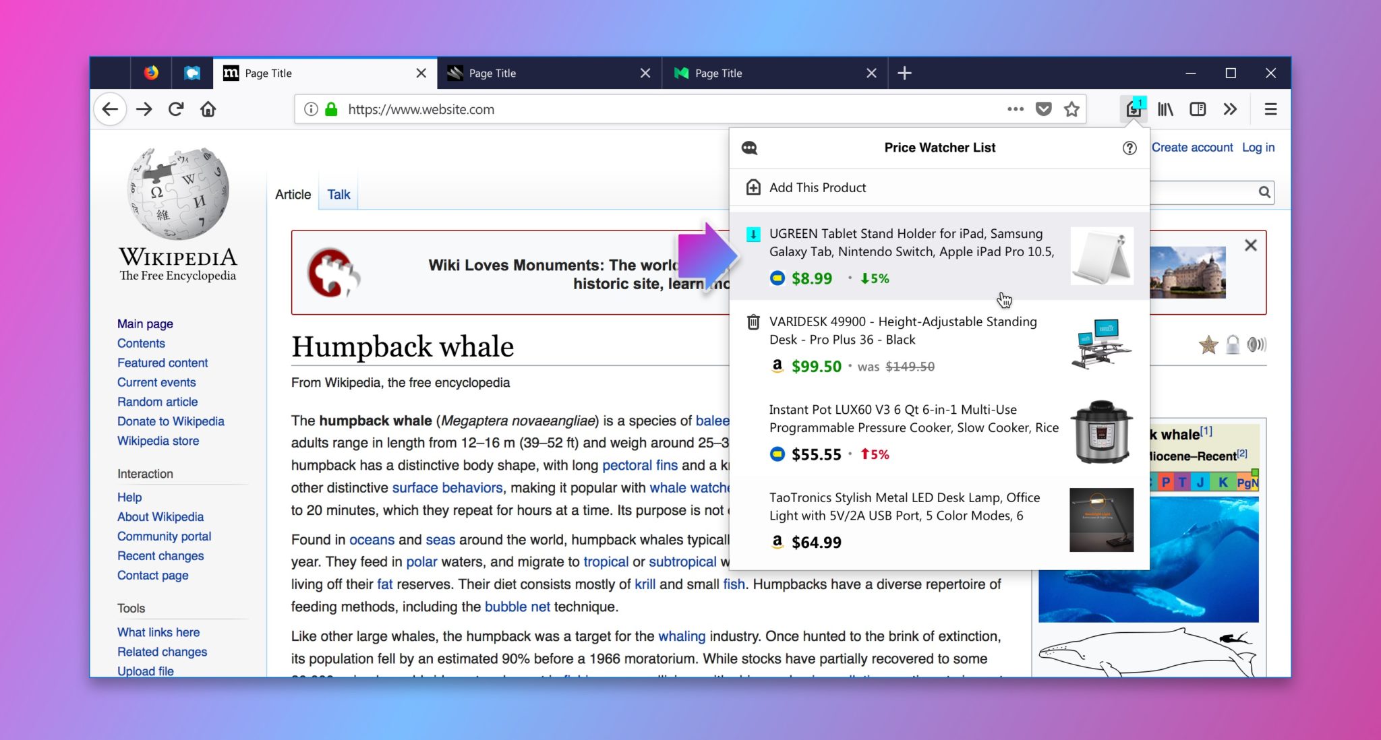
Task: Click the trash icon beside VARIDESK item
Action: [753, 322]
